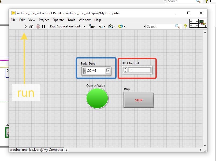Open the Resize Objects tool
The width and height of the screenshot is (216, 161).
[x=111, y=26]
